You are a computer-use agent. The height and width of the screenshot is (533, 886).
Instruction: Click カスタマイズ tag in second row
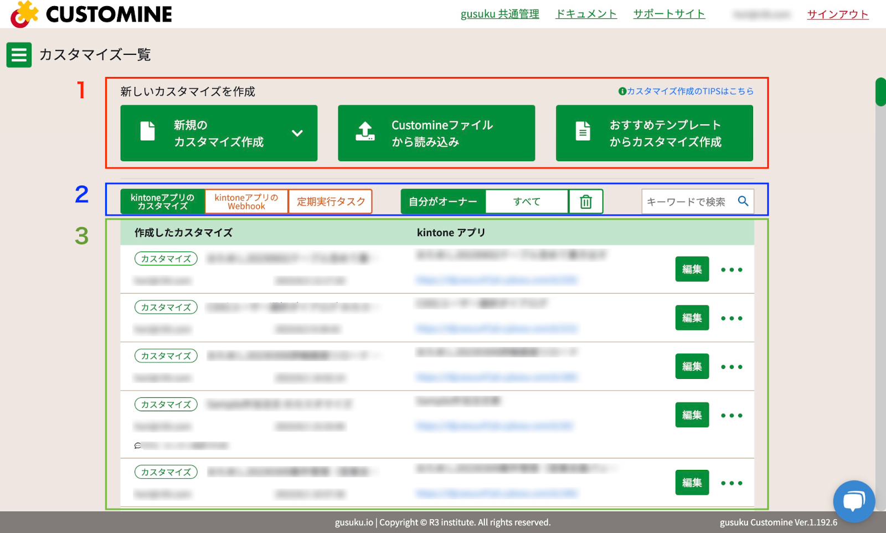(166, 307)
